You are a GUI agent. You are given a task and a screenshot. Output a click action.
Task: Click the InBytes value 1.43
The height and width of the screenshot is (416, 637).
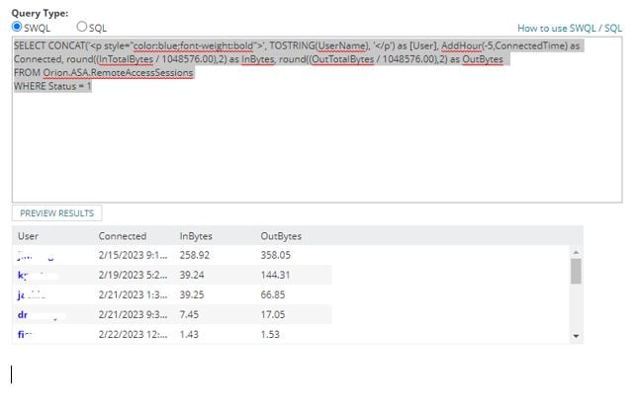tap(189, 334)
